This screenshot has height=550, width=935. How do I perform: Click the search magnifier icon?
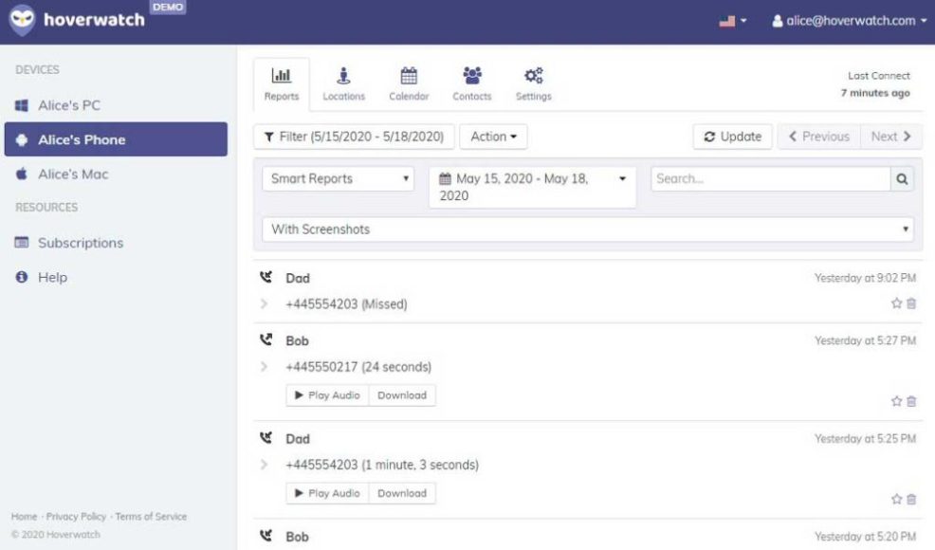pos(902,179)
